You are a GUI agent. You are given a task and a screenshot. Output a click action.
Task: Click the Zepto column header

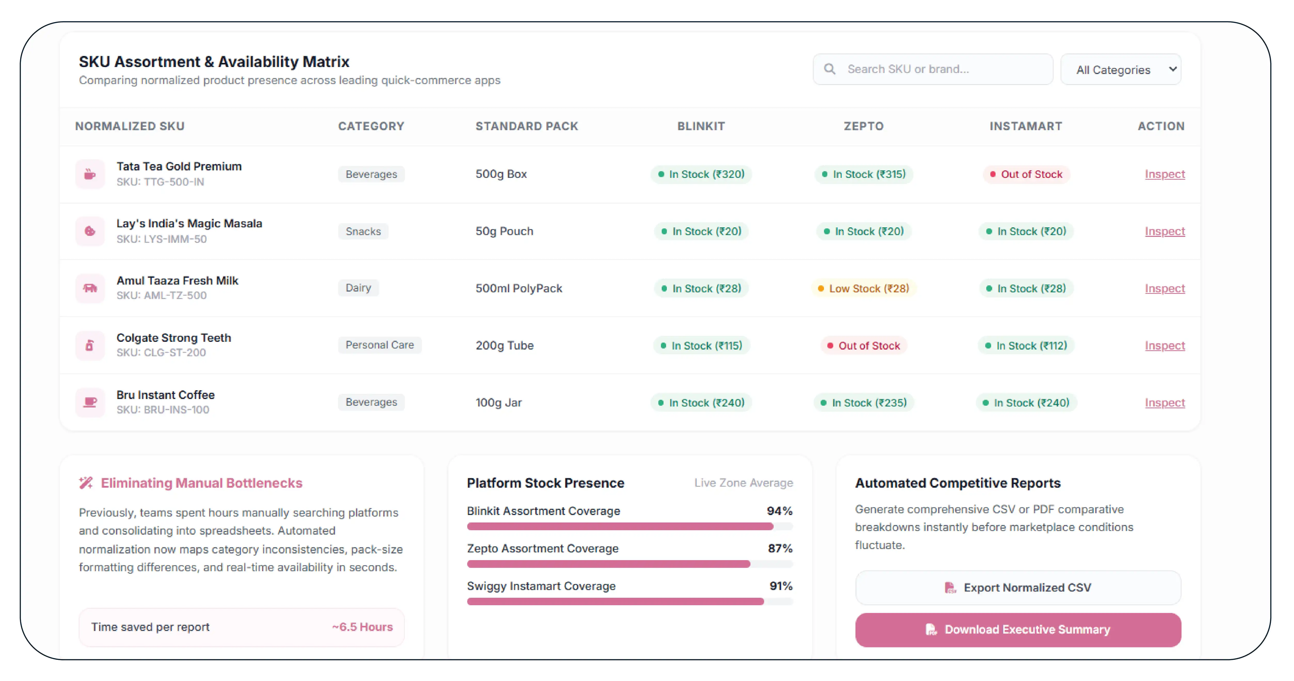(x=864, y=127)
